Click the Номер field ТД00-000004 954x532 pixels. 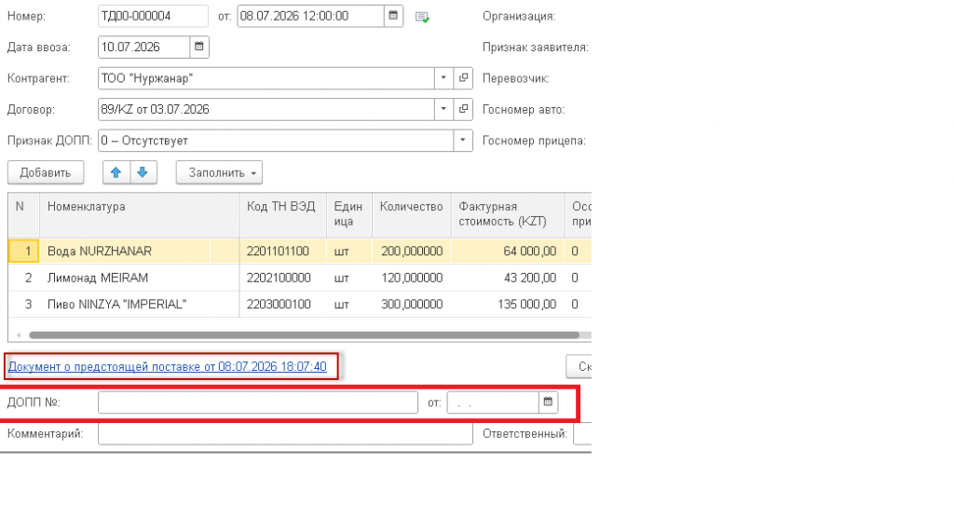click(153, 16)
